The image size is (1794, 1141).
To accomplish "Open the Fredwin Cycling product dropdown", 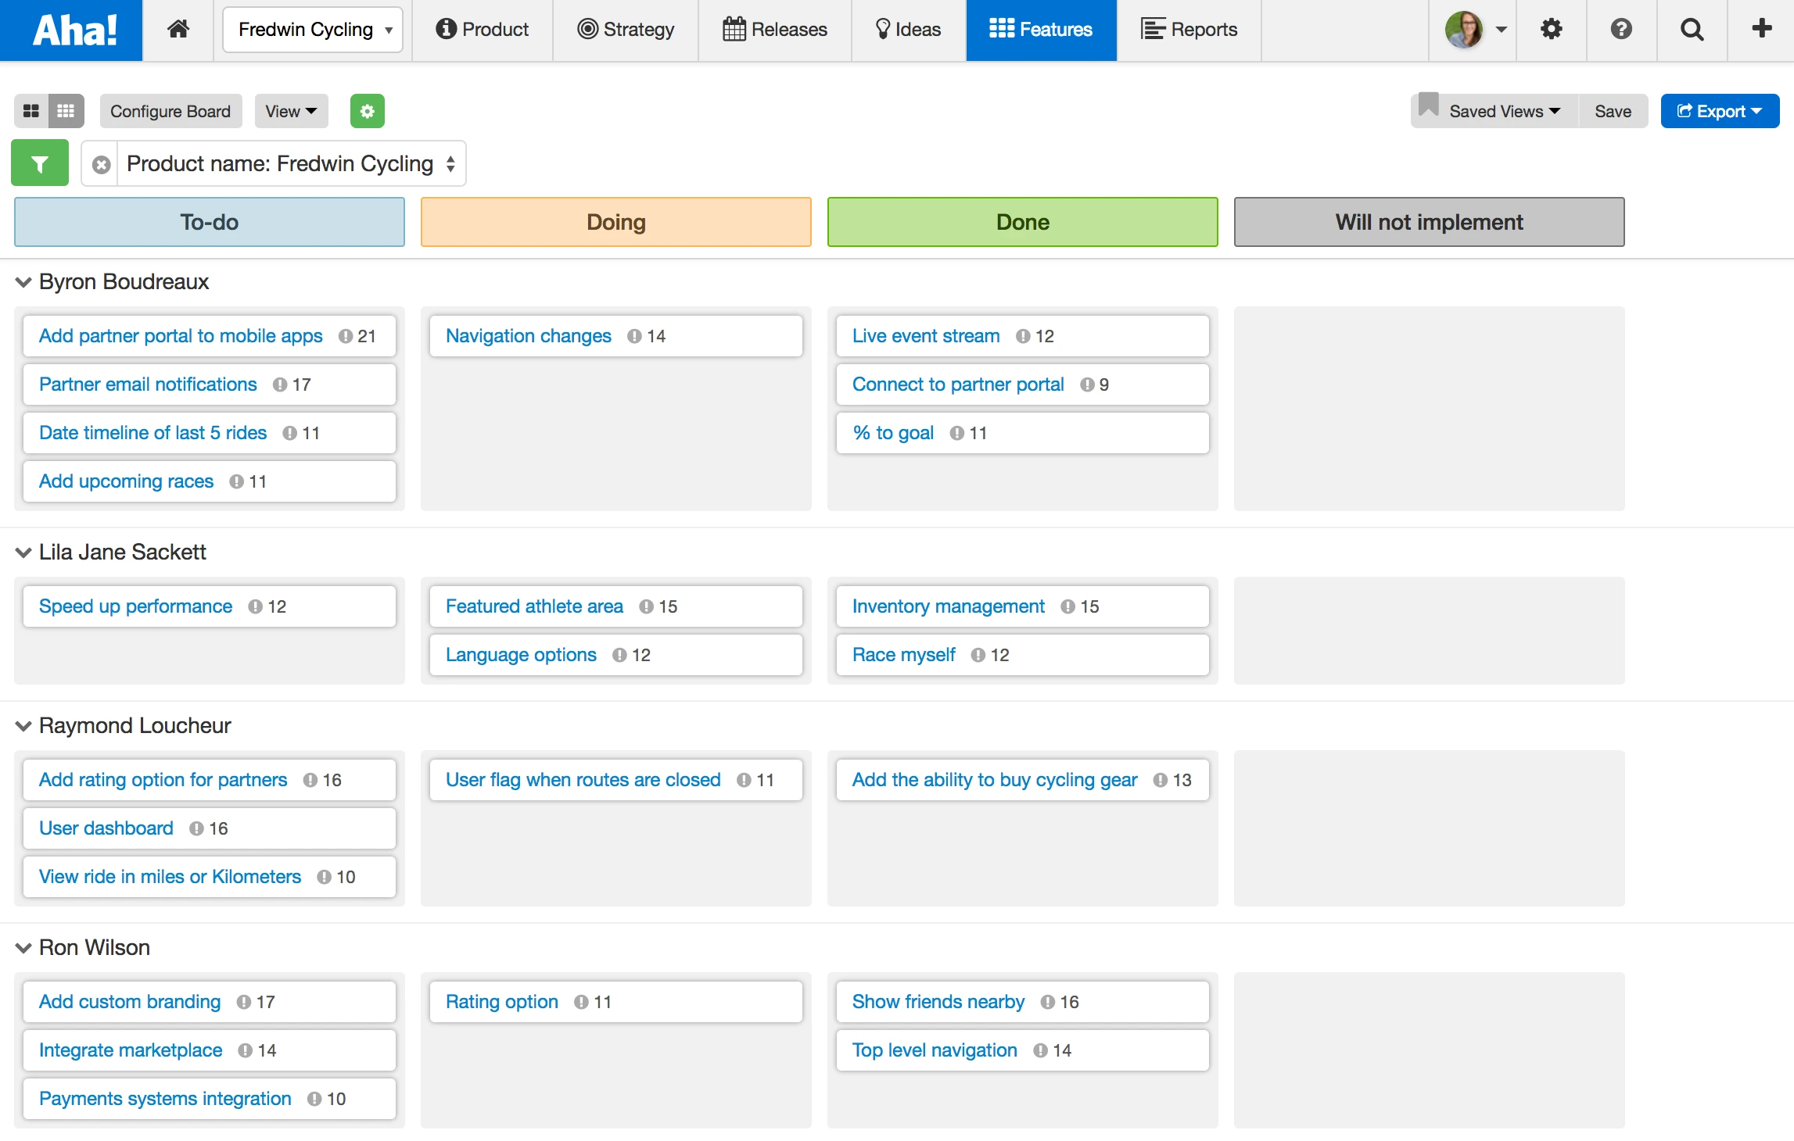I will [313, 30].
